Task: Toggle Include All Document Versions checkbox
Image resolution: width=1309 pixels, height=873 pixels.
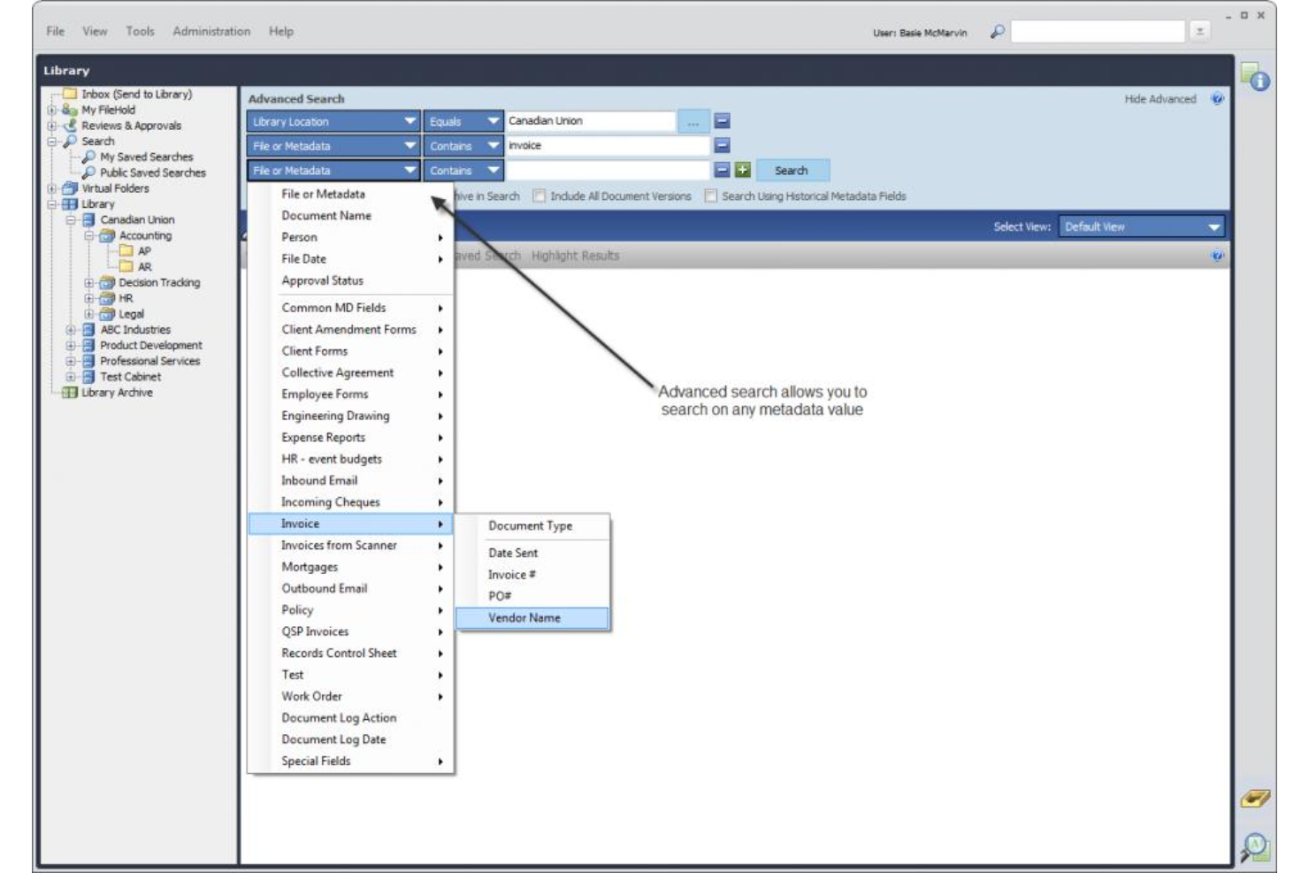Action: click(539, 196)
